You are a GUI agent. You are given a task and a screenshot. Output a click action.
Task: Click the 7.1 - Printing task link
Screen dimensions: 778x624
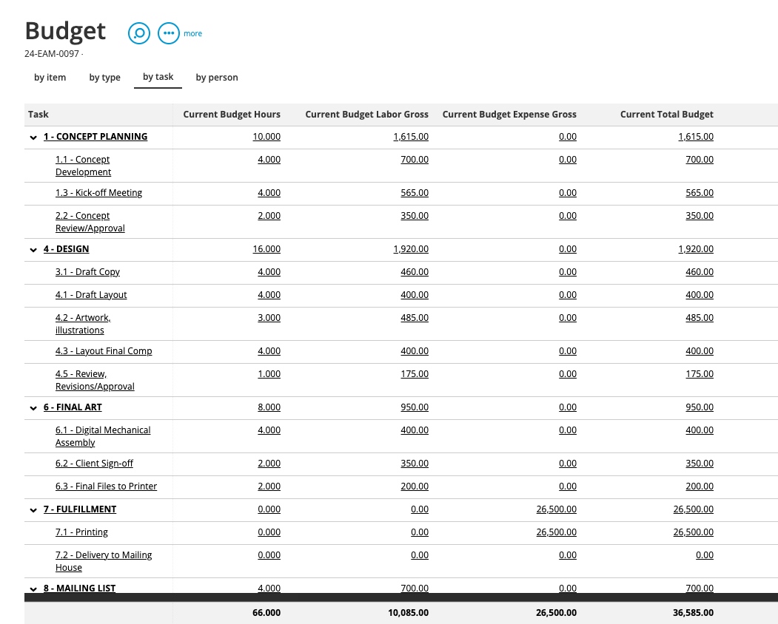(81, 532)
